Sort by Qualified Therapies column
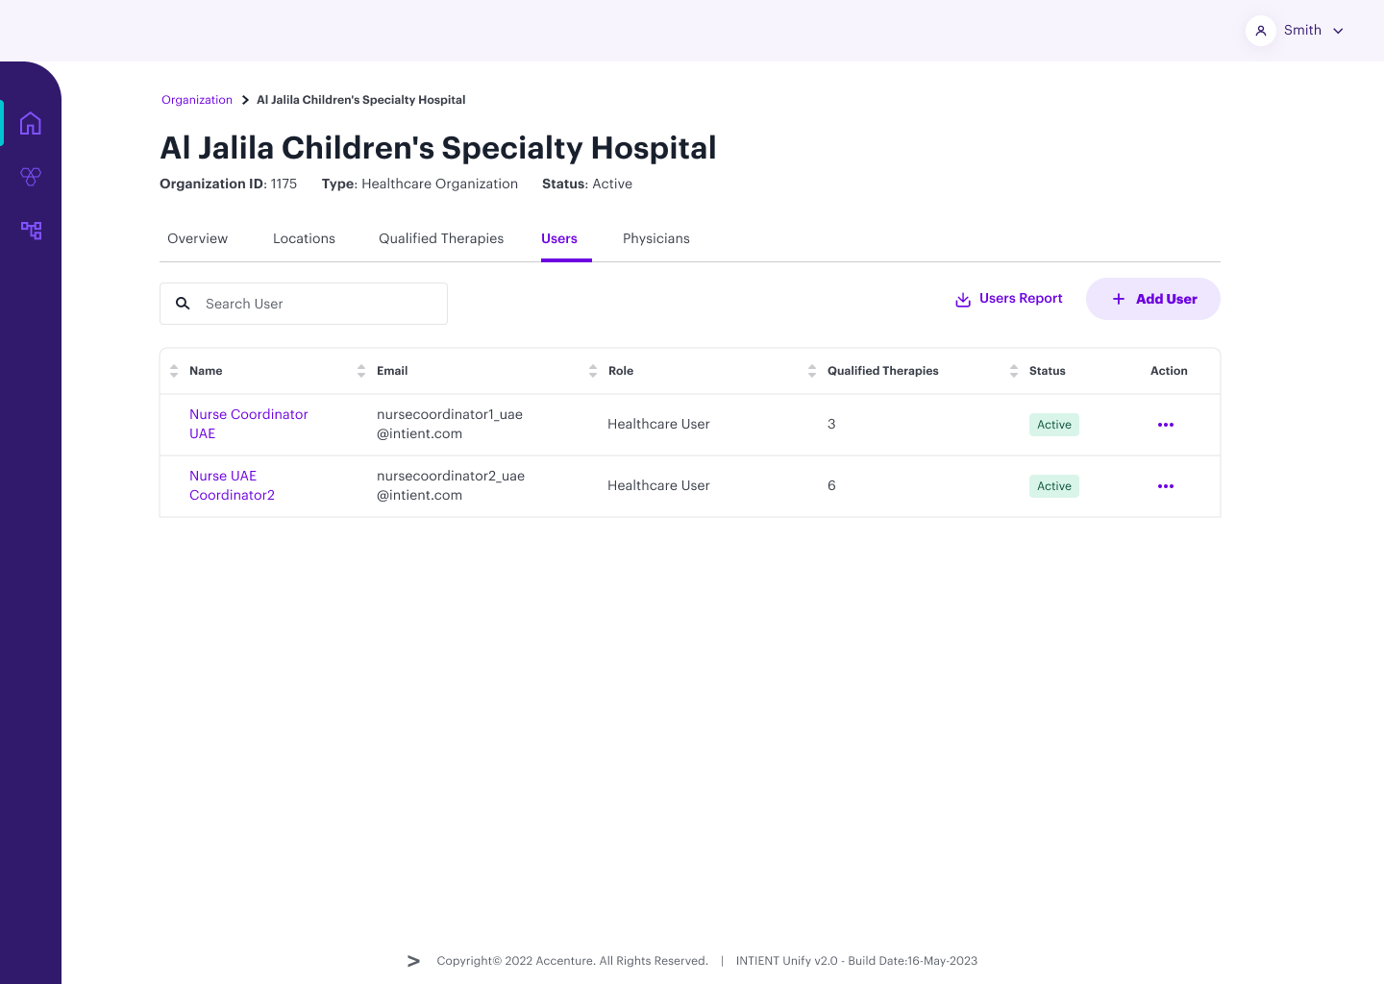Screen dimensions: 1384x984 pos(812,371)
